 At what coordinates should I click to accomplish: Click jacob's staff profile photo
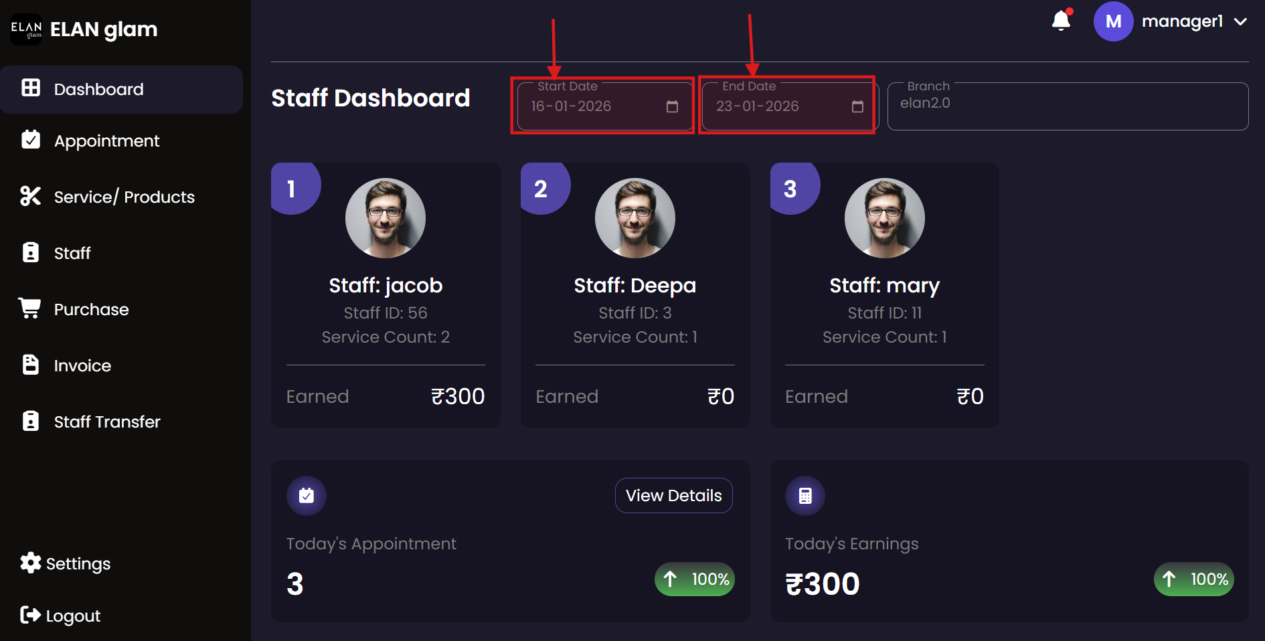pos(386,218)
